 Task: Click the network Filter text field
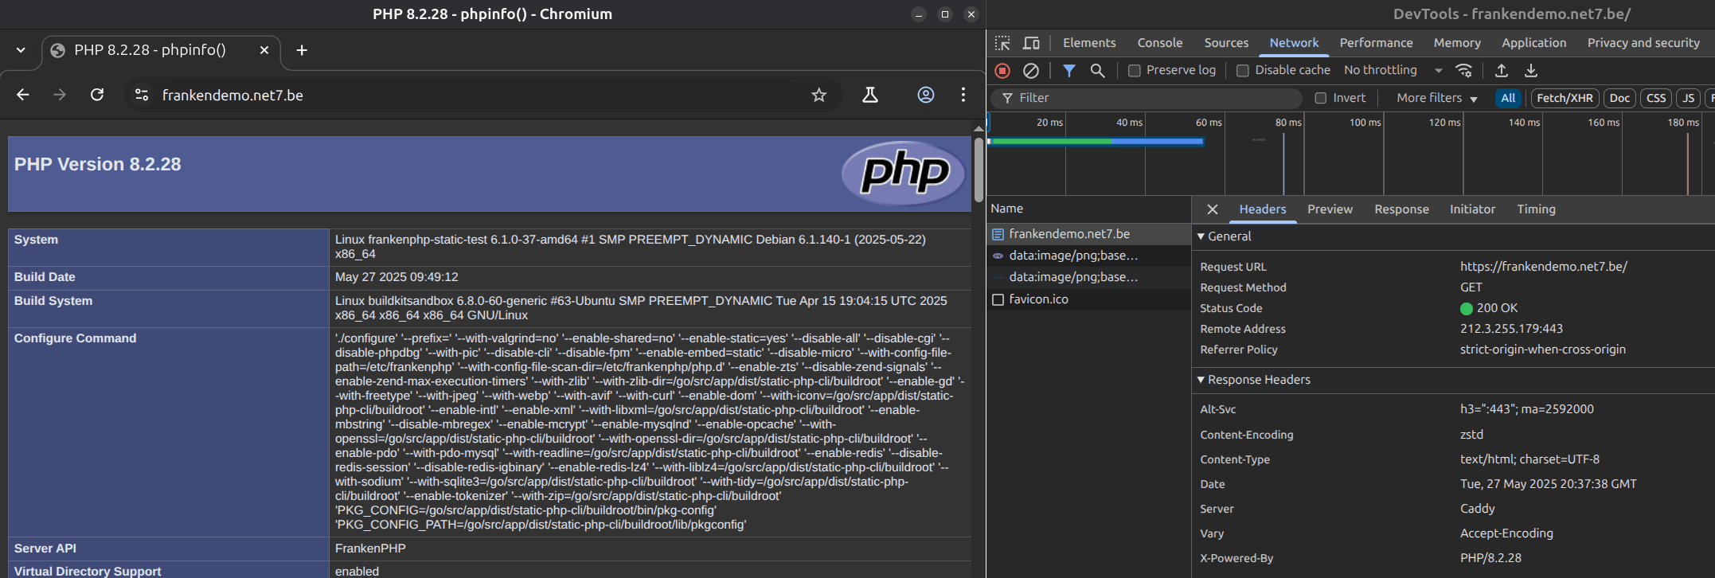click(x=1147, y=98)
